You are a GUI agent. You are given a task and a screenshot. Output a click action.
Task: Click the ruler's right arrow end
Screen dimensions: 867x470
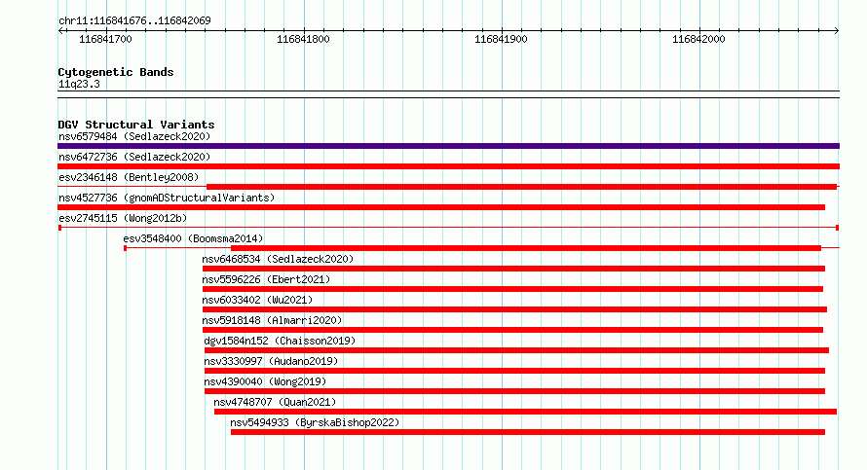pos(837,30)
